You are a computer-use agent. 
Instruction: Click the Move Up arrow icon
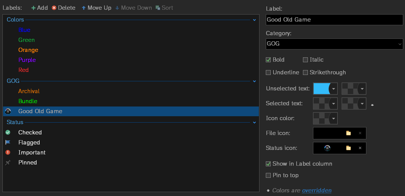[84, 8]
